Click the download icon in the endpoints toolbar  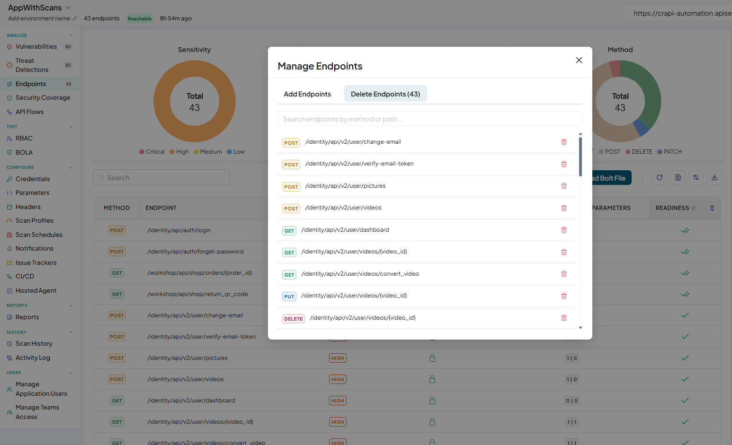[714, 177]
